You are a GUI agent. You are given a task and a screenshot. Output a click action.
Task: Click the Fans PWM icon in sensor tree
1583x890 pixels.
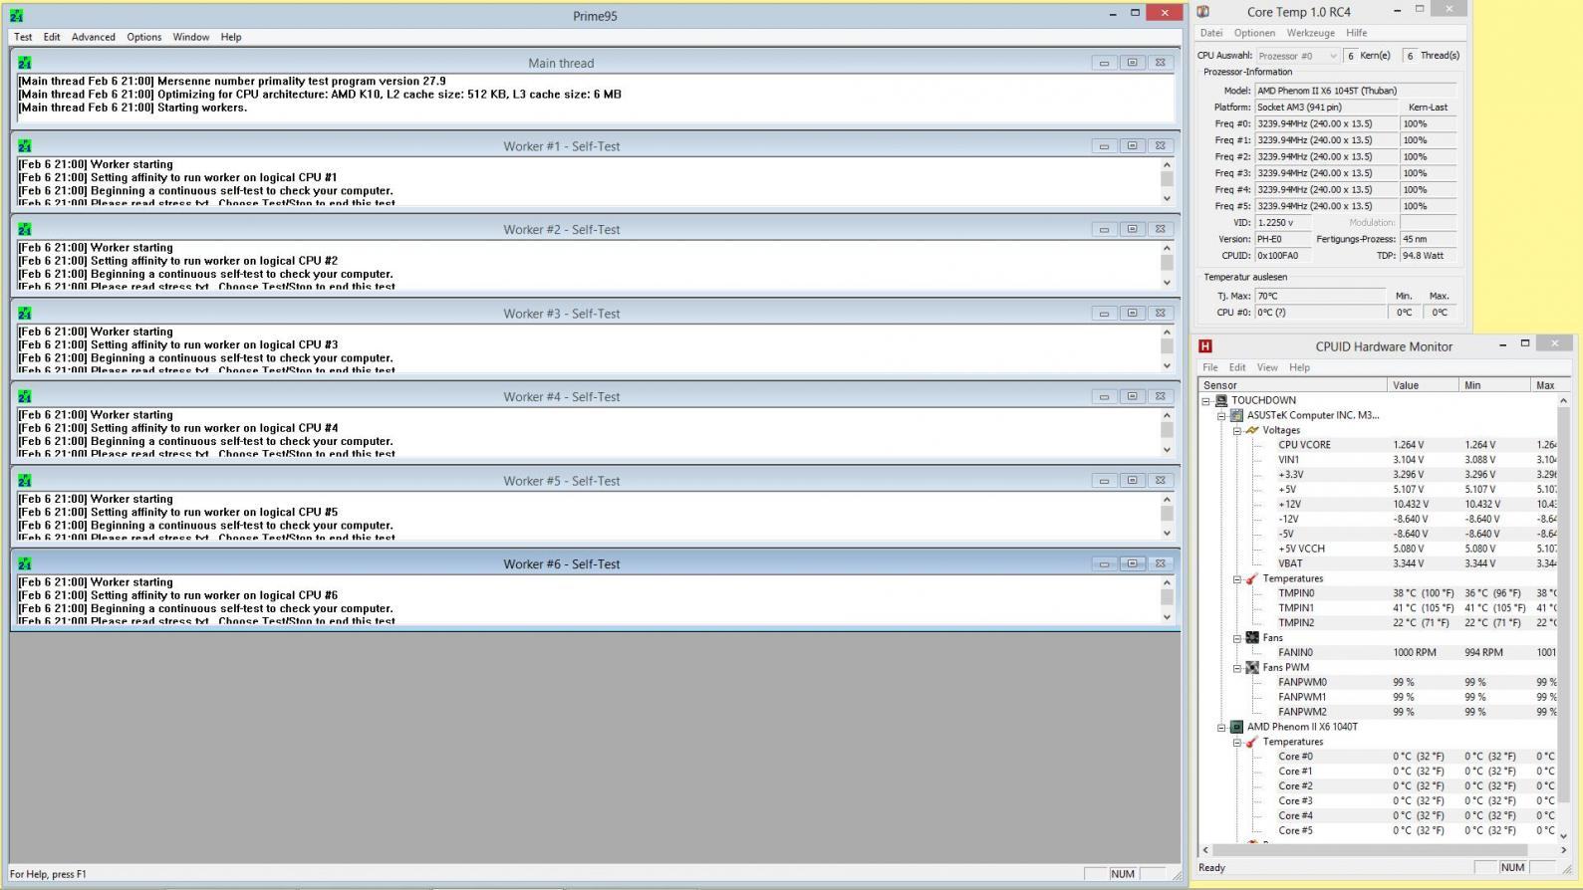click(1252, 667)
